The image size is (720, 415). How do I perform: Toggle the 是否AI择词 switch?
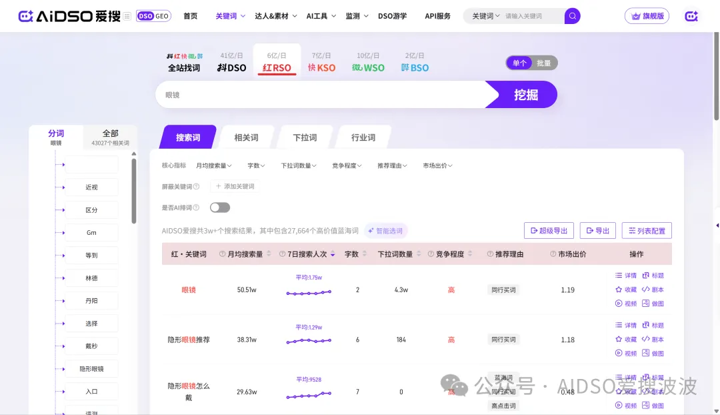pyautogui.click(x=220, y=207)
